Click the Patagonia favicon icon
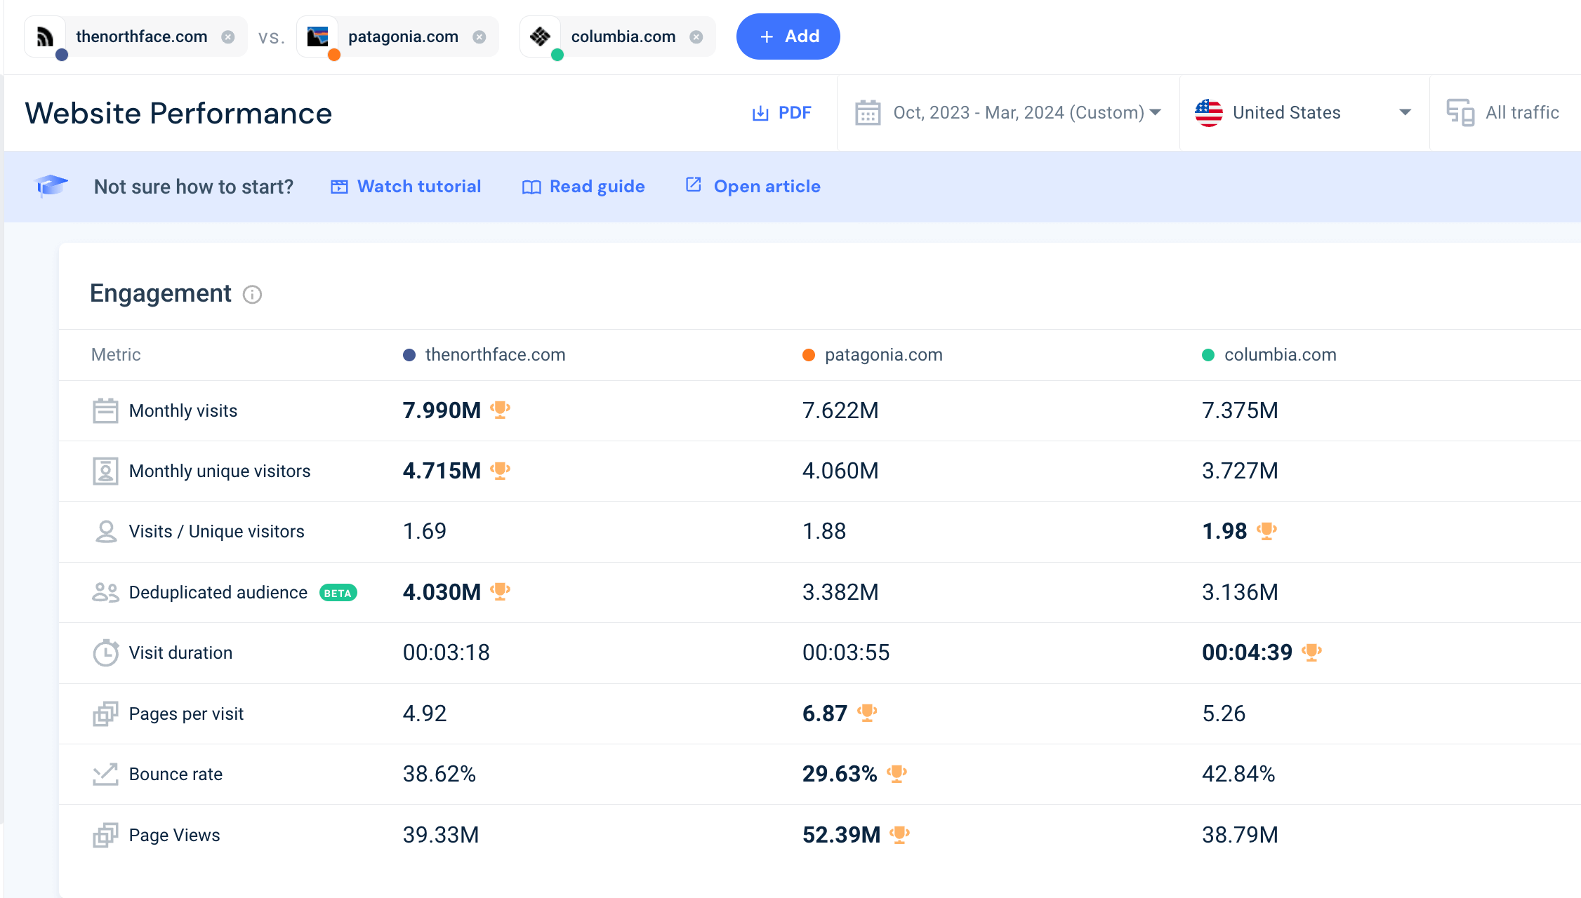Screen dimensions: 1581x898 coord(318,36)
